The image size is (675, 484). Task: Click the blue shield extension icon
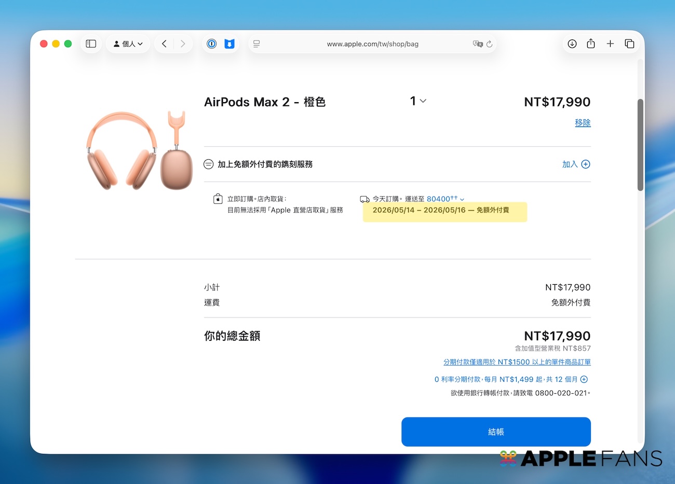point(229,44)
